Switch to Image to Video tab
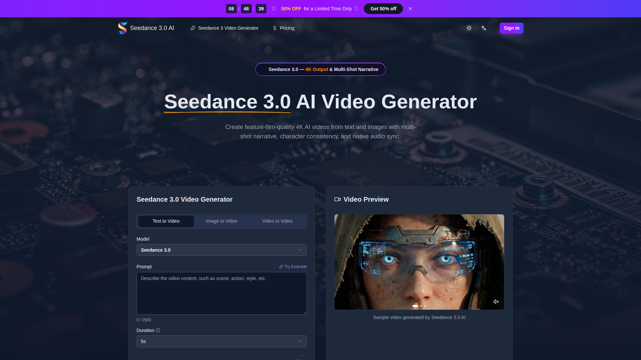 click(221, 221)
